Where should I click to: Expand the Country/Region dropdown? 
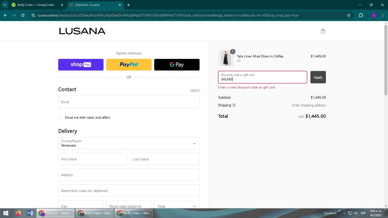click(x=129, y=143)
